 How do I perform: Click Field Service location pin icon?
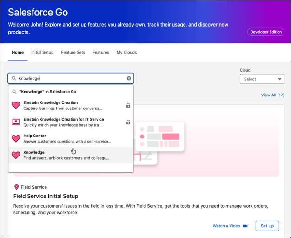[x=17, y=187]
